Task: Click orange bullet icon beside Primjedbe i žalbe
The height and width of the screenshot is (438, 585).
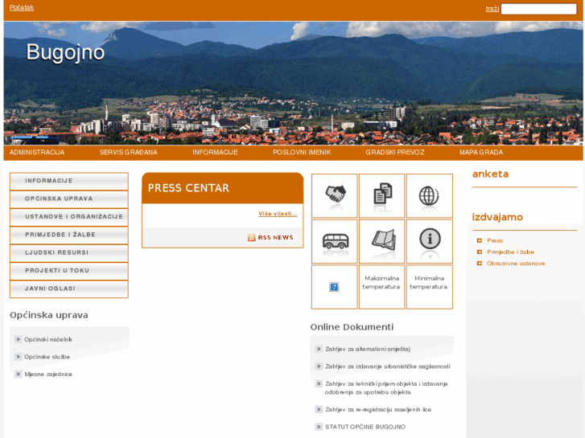Action: pyautogui.click(x=480, y=252)
